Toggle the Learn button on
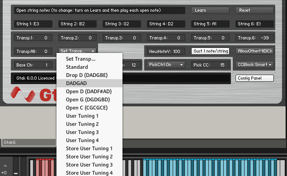The image size is (287, 176). pyautogui.click(x=210, y=10)
